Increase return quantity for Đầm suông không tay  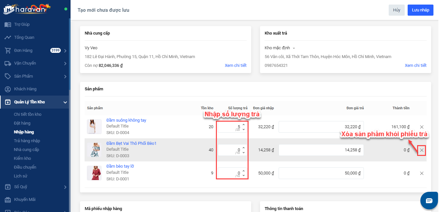point(244,125)
